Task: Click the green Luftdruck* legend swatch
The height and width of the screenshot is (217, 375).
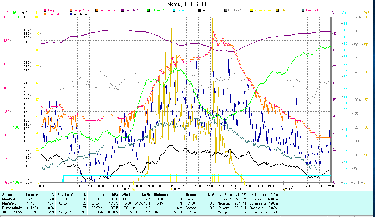Action: tap(148, 11)
